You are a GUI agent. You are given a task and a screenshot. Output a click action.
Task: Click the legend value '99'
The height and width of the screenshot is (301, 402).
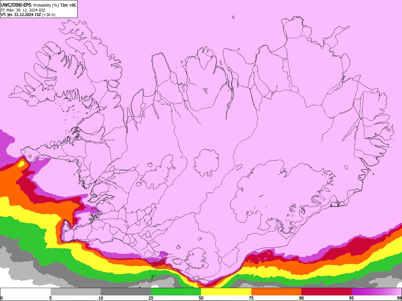click(399, 298)
